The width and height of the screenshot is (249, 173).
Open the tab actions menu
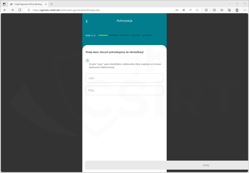(4, 4)
